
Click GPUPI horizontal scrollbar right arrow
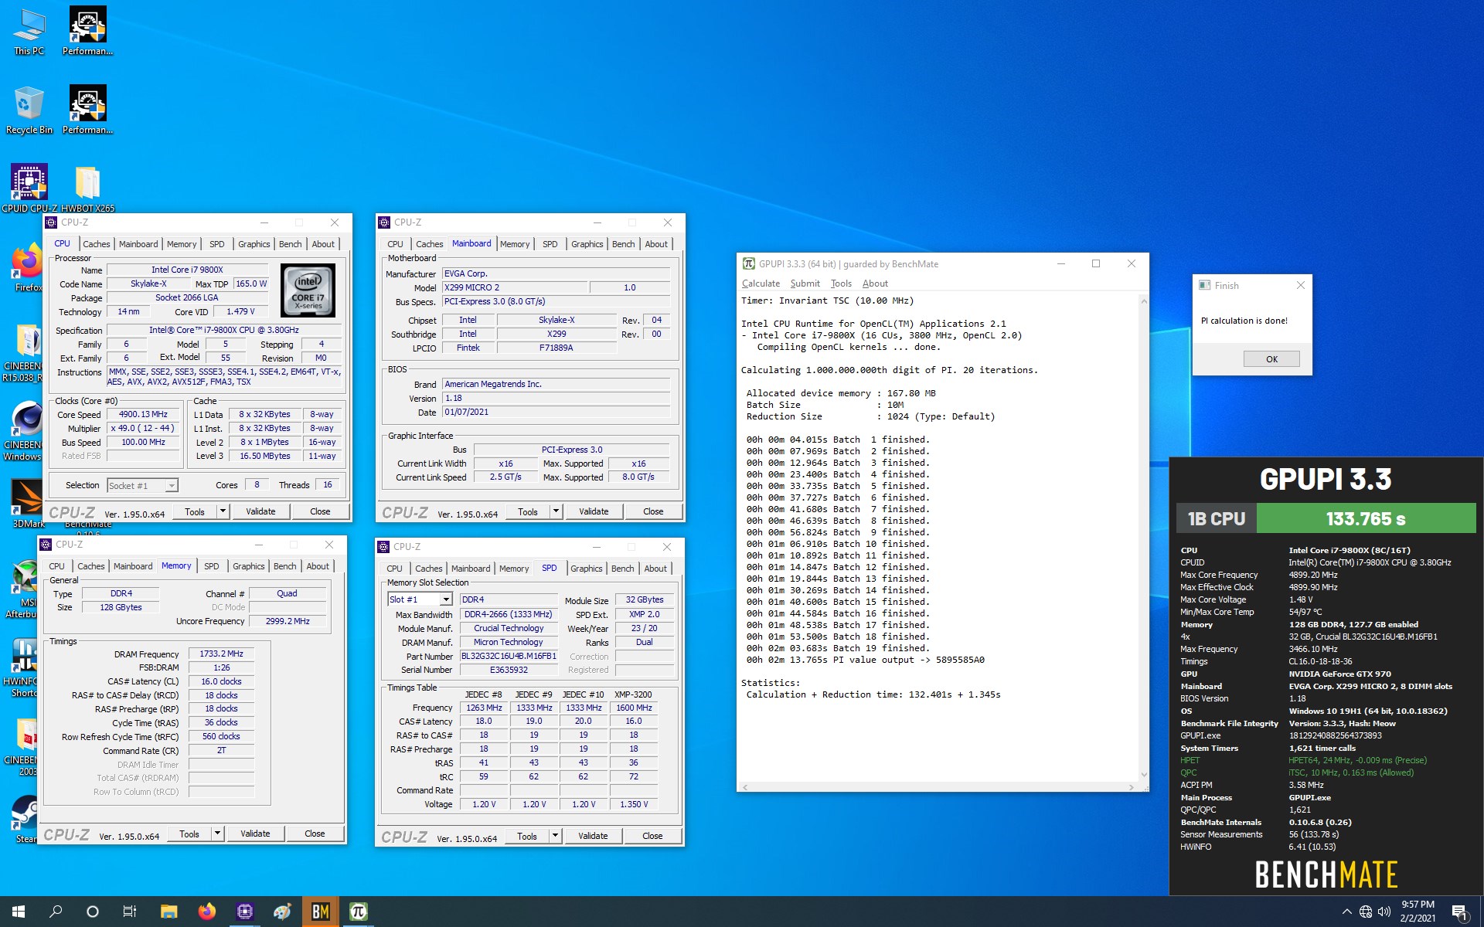click(x=1132, y=787)
